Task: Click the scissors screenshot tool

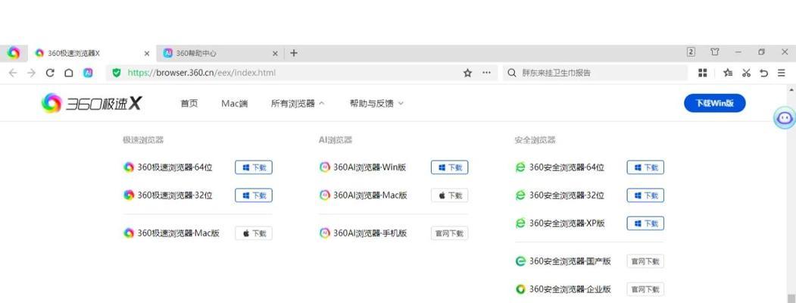Action: (x=746, y=73)
